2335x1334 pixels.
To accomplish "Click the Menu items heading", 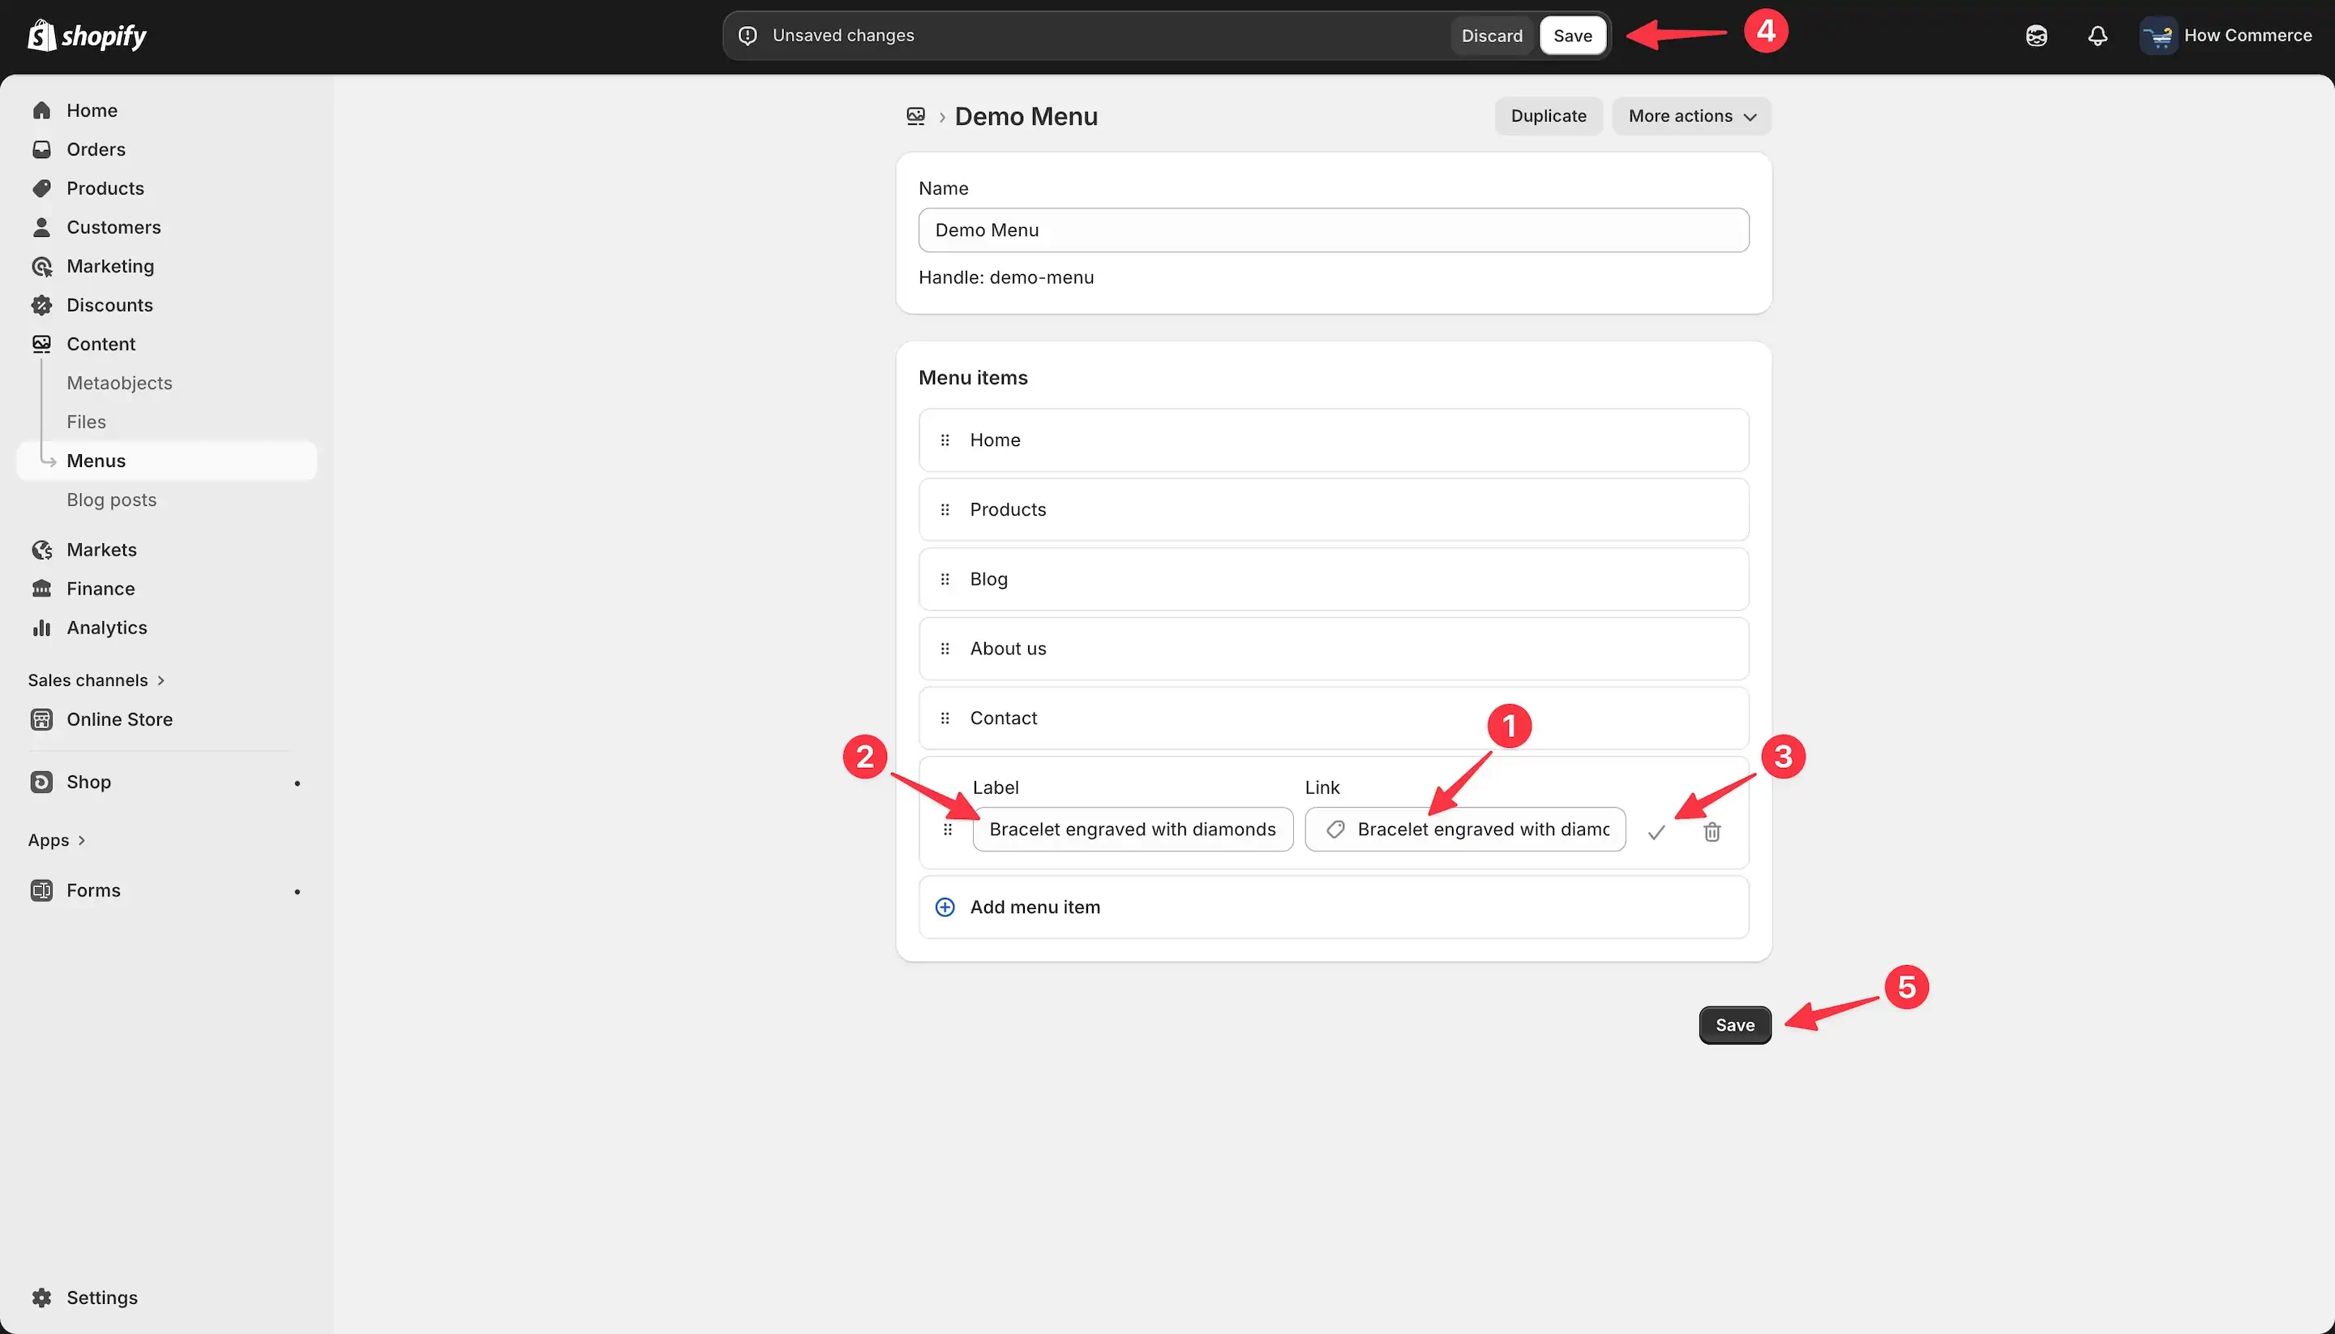I will pos(973,379).
